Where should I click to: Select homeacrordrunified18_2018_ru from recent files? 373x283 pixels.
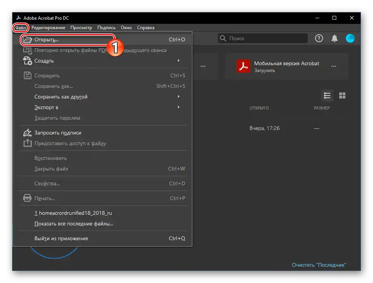tap(74, 213)
